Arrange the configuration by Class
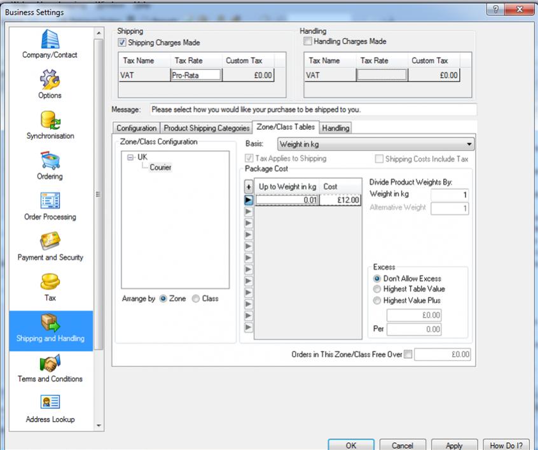This screenshot has height=450, width=538. [196, 299]
